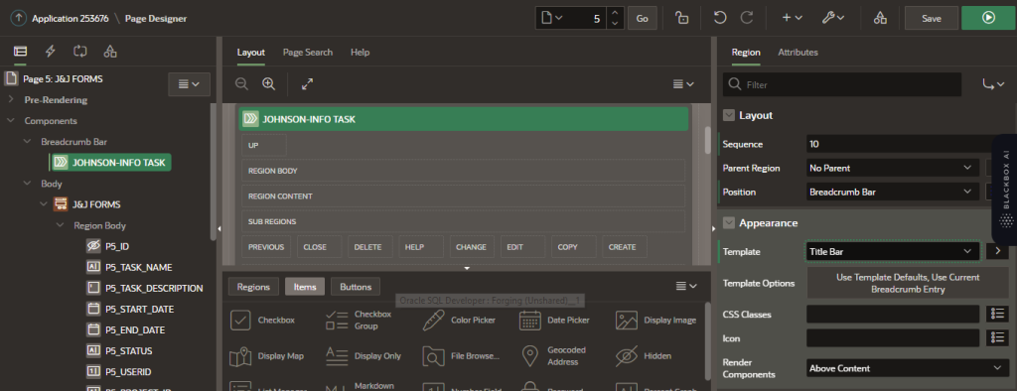The image size is (1017, 391).
Task: Open the Page Search tab
Action: pyautogui.click(x=308, y=53)
